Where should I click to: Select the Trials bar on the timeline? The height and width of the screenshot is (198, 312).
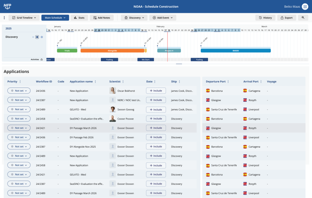point(67,51)
